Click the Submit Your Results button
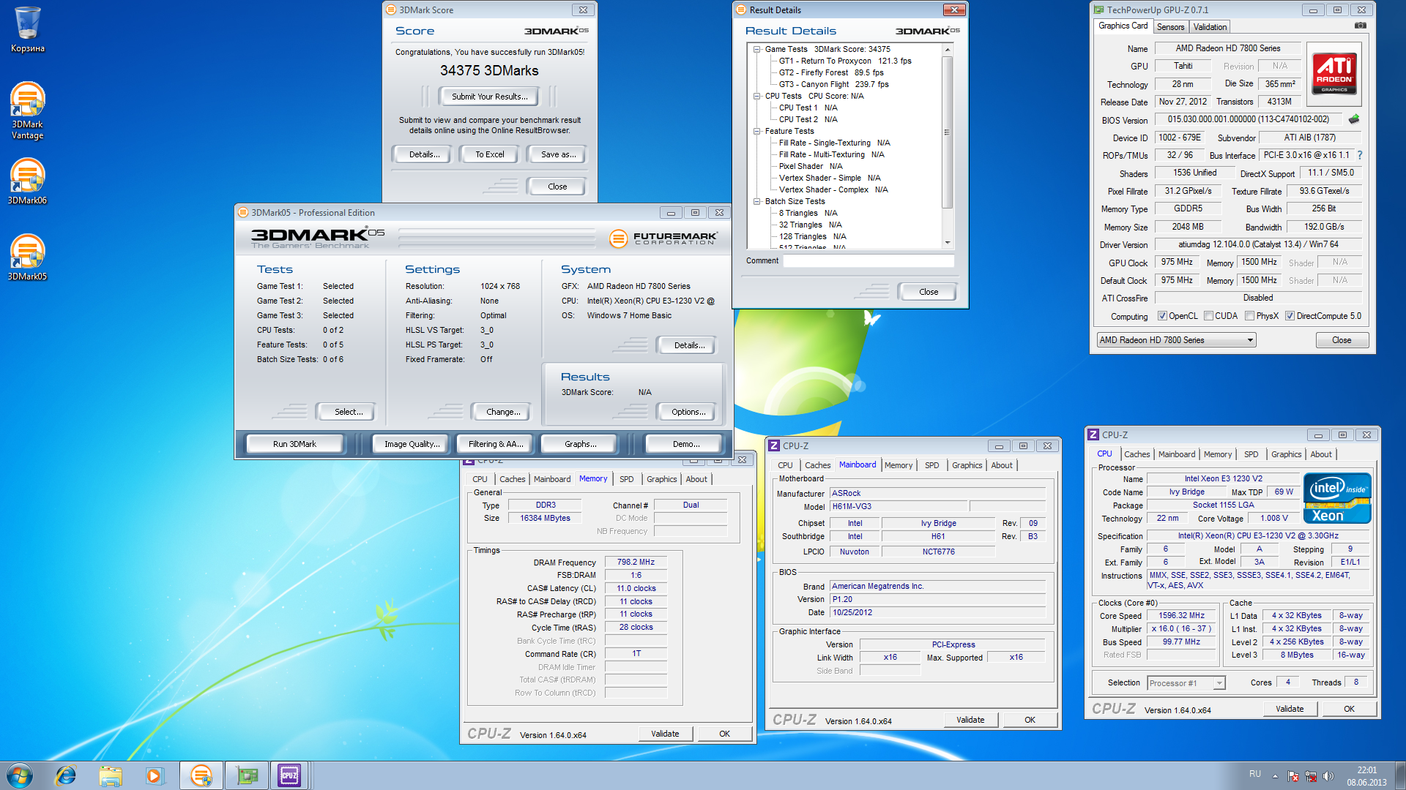The width and height of the screenshot is (1406, 790). [489, 97]
